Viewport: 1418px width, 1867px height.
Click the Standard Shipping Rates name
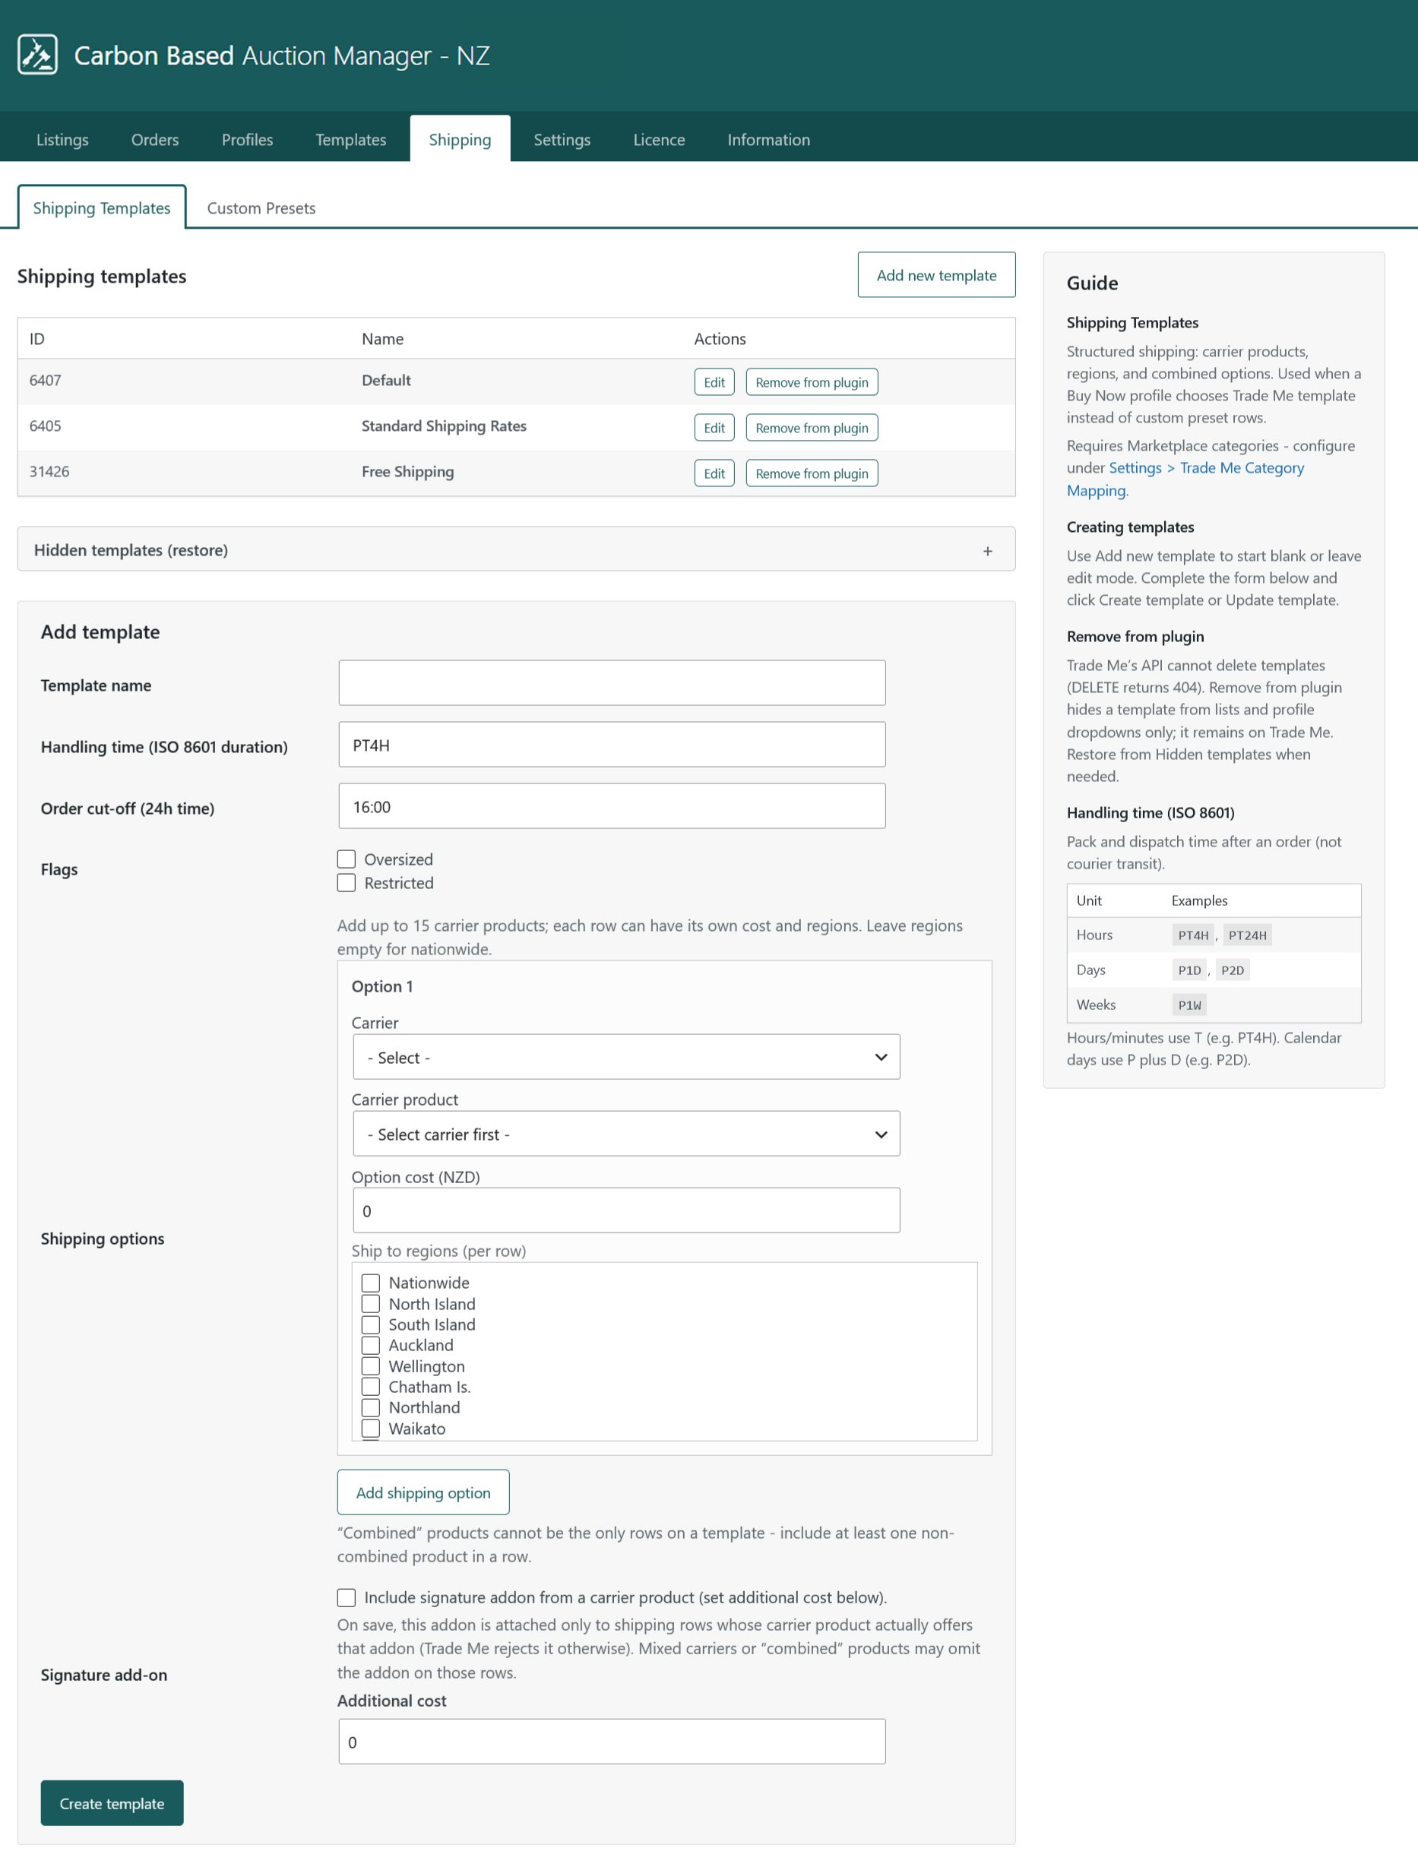pos(444,426)
